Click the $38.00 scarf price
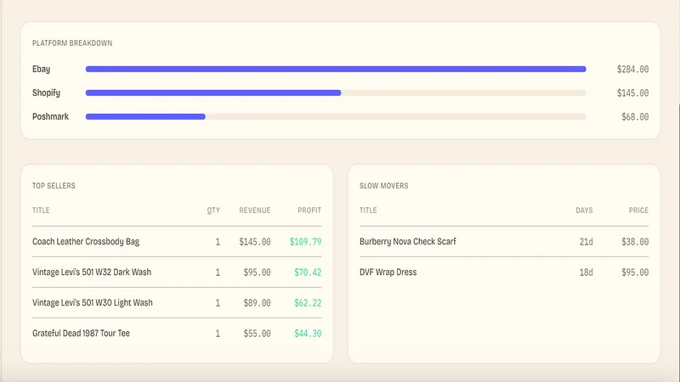The width and height of the screenshot is (680, 382). (x=635, y=242)
